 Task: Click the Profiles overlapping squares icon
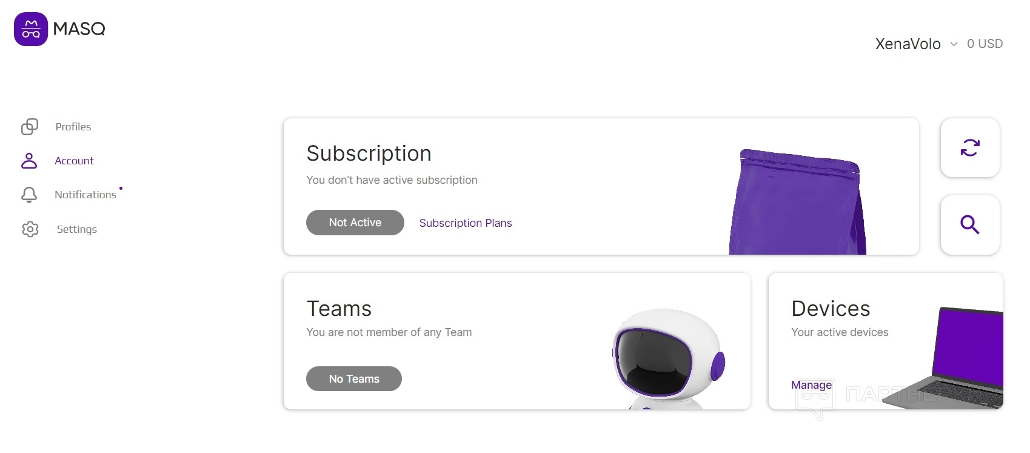30,127
